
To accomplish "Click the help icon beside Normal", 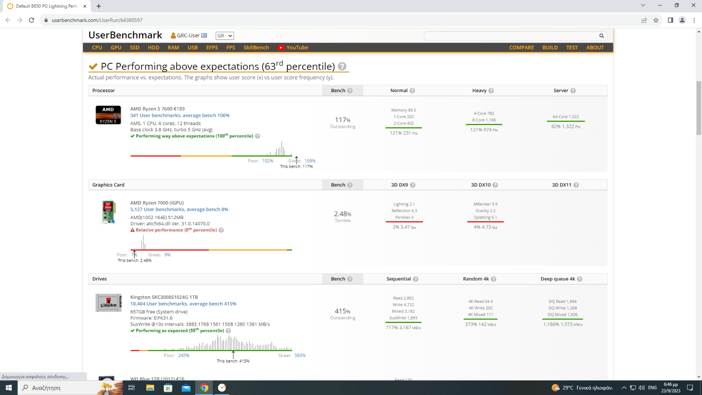I will 412,91.
